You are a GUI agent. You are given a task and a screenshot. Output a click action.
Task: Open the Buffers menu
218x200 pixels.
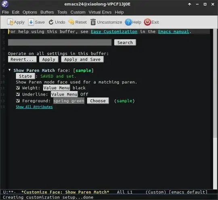coord(47,12)
